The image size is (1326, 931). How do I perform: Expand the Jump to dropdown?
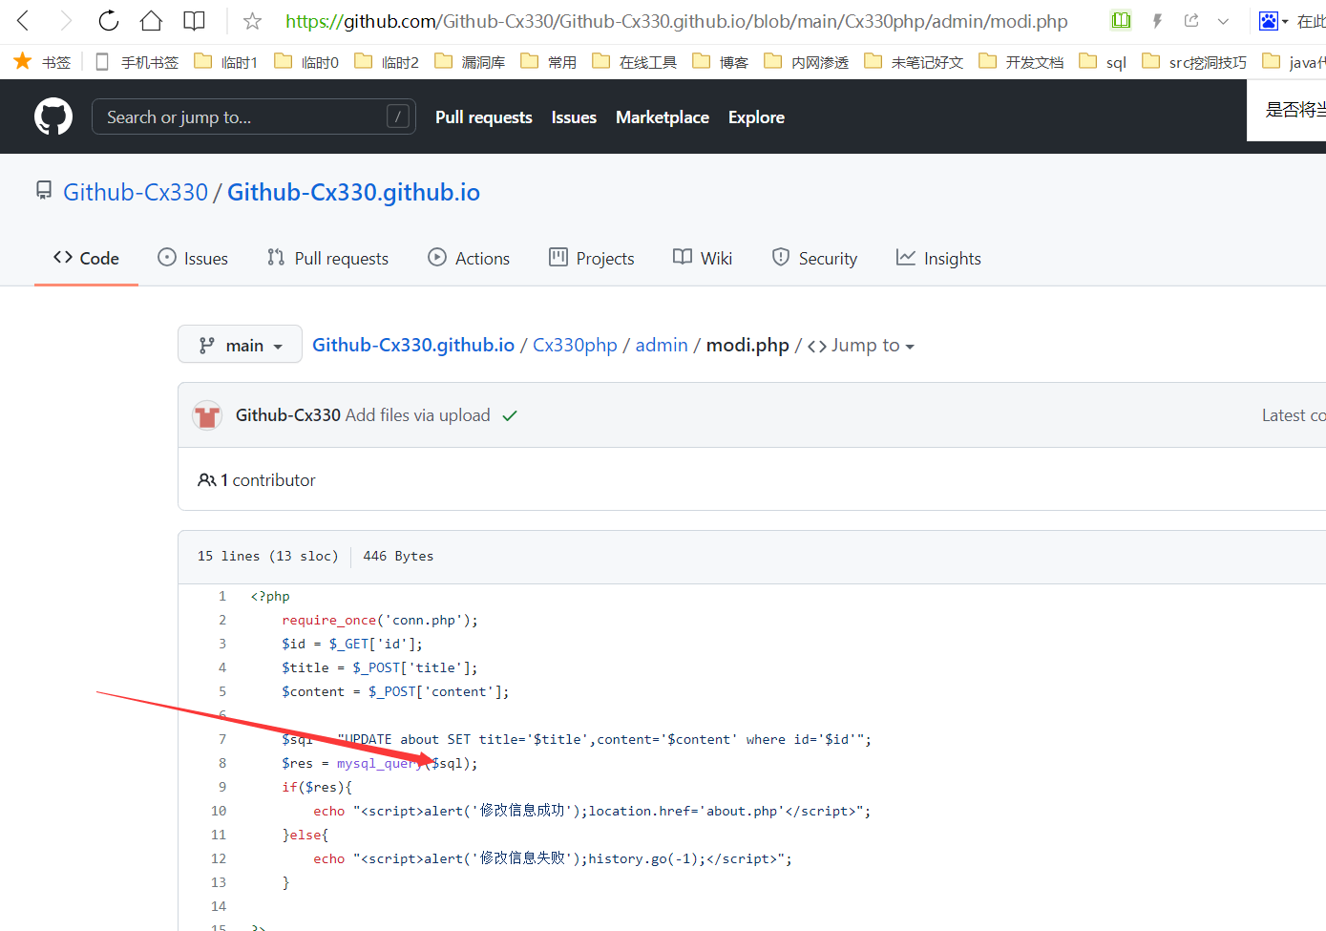coord(861,345)
